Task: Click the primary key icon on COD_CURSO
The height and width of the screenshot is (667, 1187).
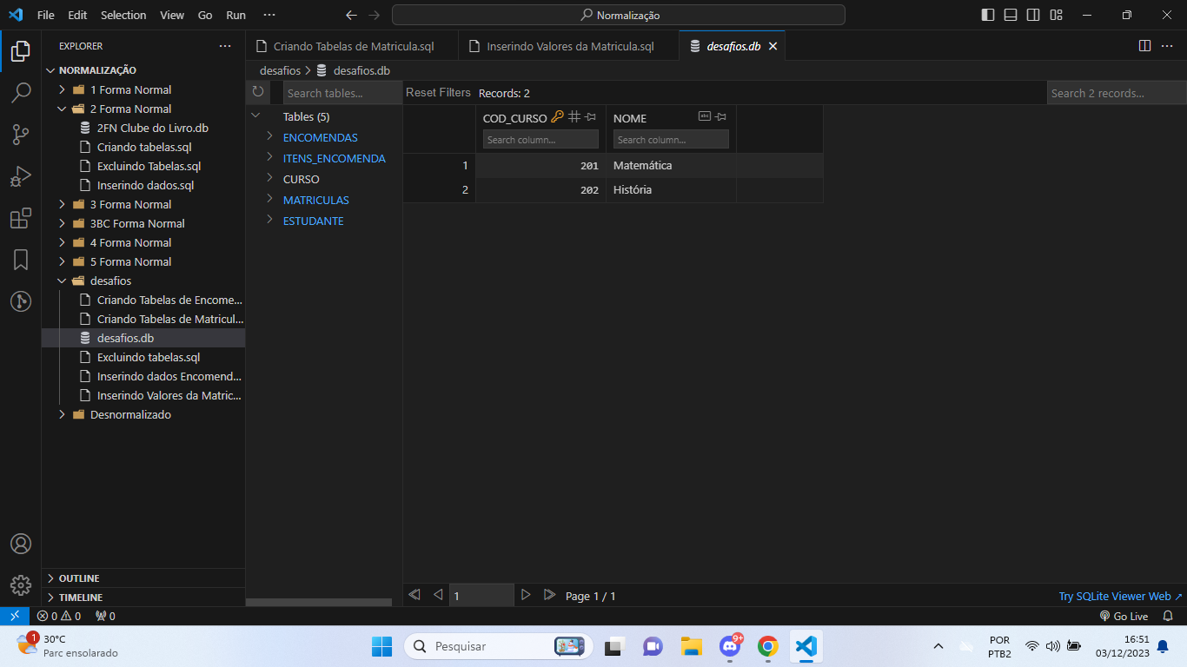Action: [x=558, y=116]
